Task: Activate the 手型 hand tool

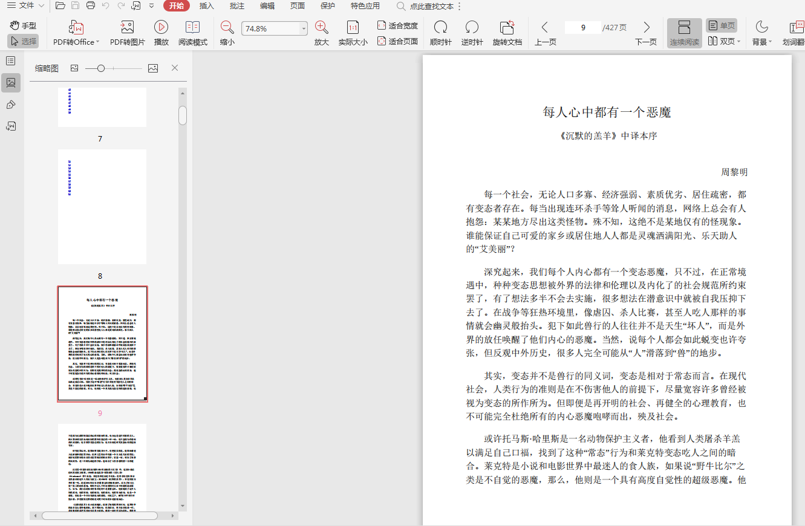Action: [x=23, y=25]
